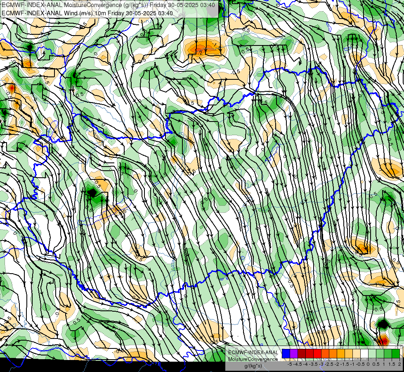Click the legend label MoistureConvergence
404x372 pixels.
click(x=253, y=359)
